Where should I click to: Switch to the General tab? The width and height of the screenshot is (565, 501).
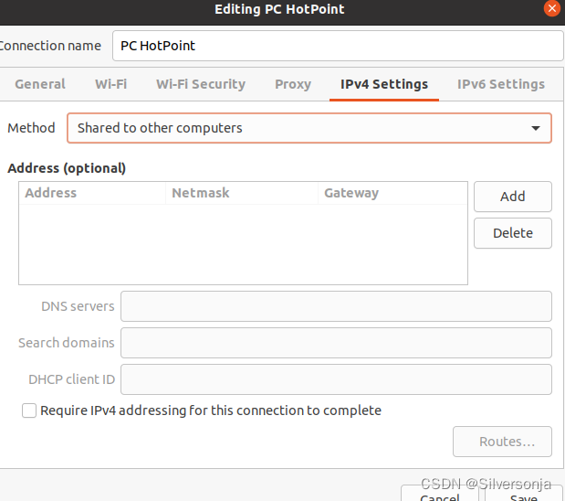(40, 84)
